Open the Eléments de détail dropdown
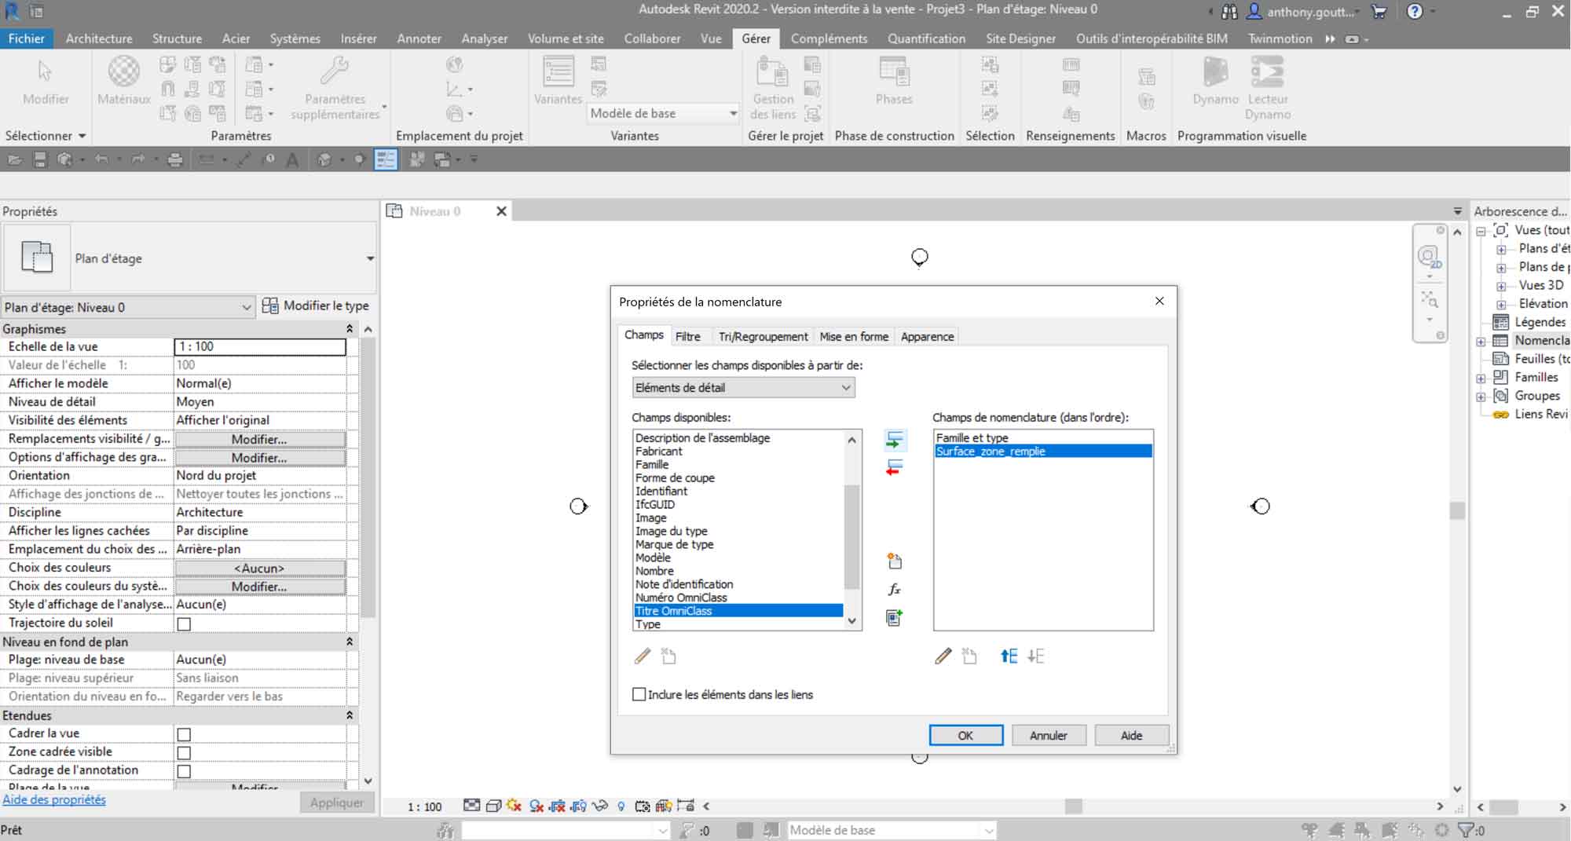Screen dimensions: 1571x841 pyautogui.click(x=743, y=388)
